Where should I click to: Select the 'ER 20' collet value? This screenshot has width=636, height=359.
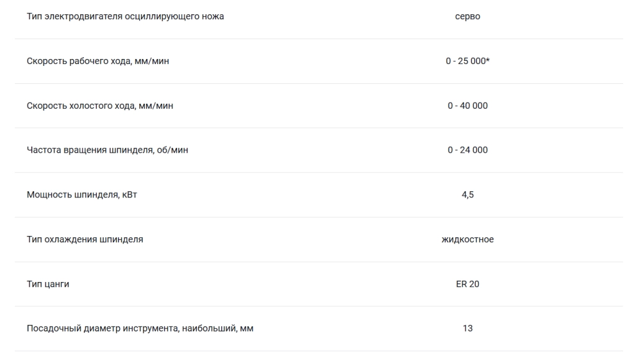467,284
